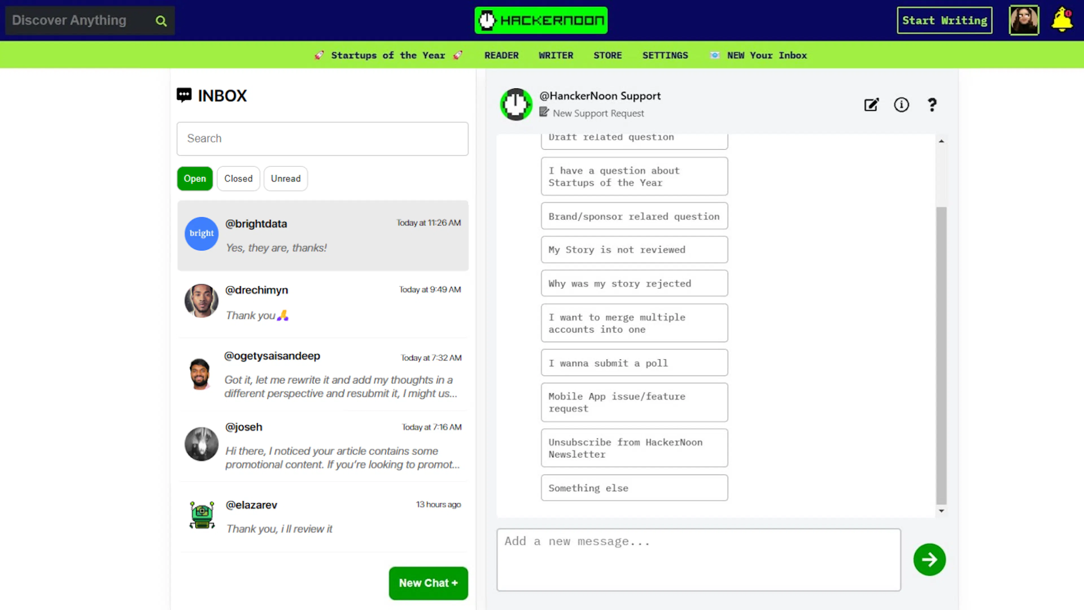Open the HackerNoon logo homepage
This screenshot has width=1084, height=610.
(541, 20)
